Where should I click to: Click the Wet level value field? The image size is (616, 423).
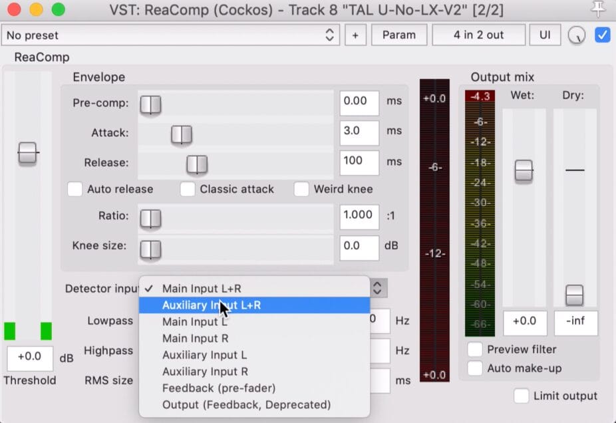[525, 323]
